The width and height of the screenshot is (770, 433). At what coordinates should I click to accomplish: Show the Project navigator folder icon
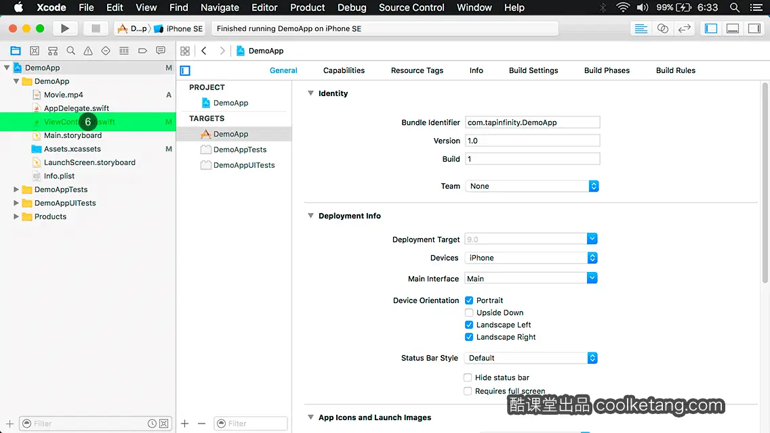[16, 51]
